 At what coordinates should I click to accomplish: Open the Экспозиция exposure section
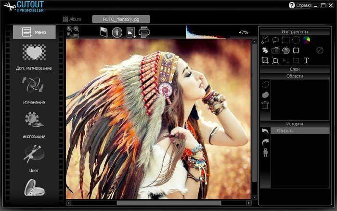(34, 119)
